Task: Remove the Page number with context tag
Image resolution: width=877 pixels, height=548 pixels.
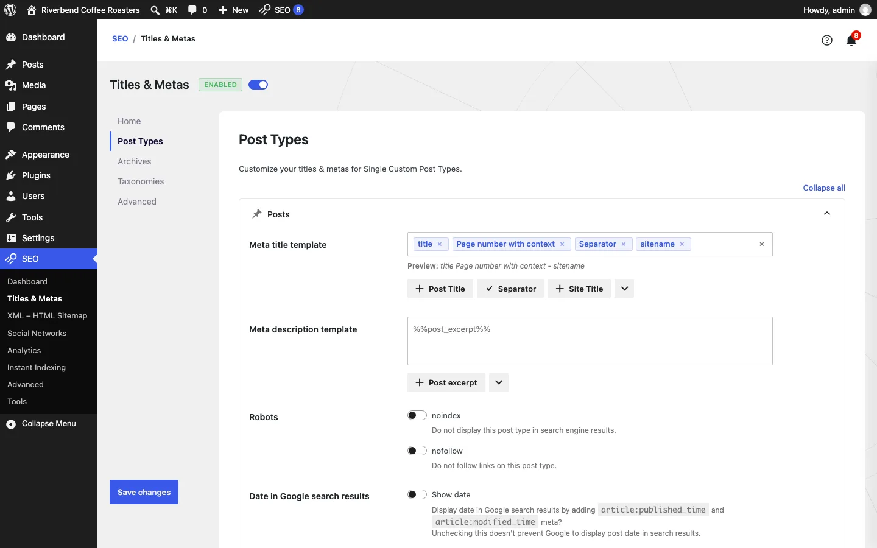Action: (x=562, y=244)
